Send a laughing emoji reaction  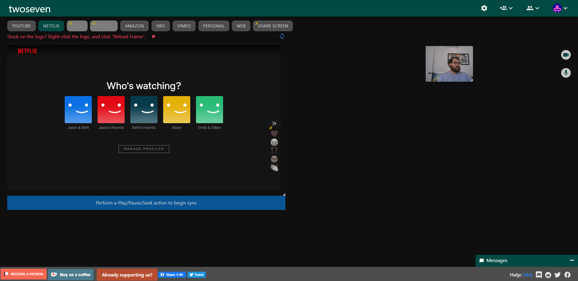click(274, 142)
